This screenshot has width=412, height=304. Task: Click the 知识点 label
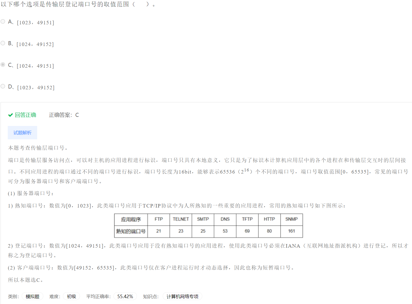coord(151,297)
